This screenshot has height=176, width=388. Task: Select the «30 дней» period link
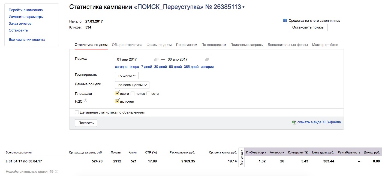coord(160,67)
